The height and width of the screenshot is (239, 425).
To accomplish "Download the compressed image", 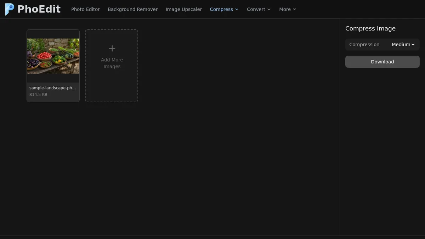I will pos(382,62).
